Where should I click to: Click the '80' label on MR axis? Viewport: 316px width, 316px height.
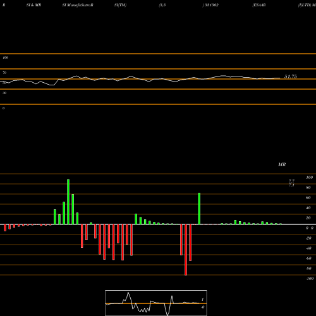(x=308, y=188)
